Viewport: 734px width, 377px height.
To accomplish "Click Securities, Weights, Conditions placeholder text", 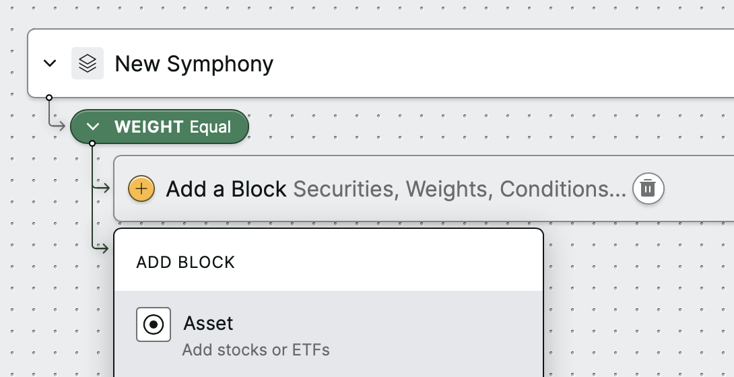I will (459, 189).
